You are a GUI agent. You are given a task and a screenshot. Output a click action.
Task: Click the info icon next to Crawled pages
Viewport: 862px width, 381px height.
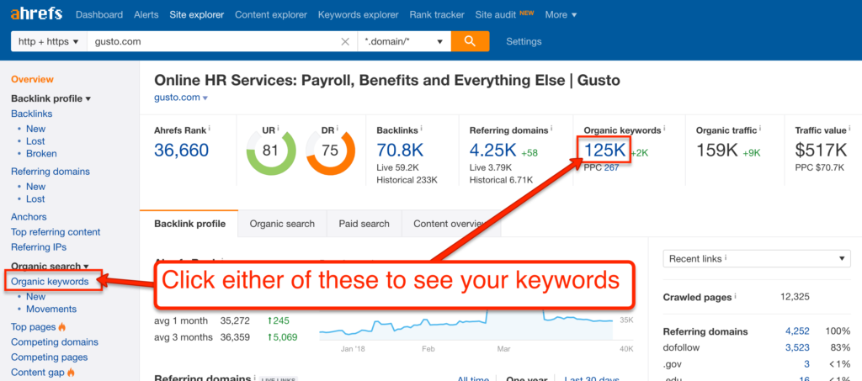point(736,296)
